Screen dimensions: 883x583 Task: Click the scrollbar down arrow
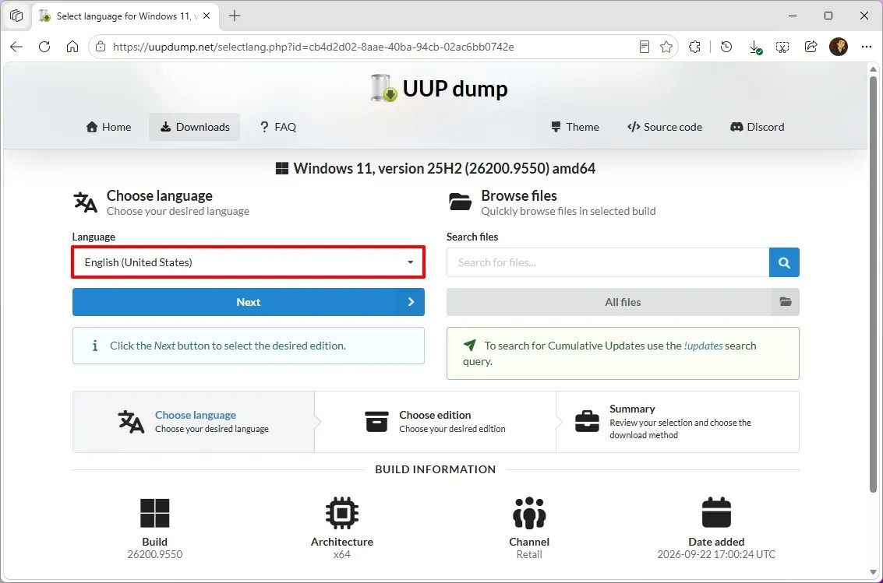(x=873, y=572)
